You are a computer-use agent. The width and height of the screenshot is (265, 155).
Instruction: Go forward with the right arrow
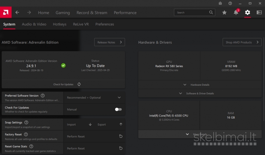tap(29, 12)
